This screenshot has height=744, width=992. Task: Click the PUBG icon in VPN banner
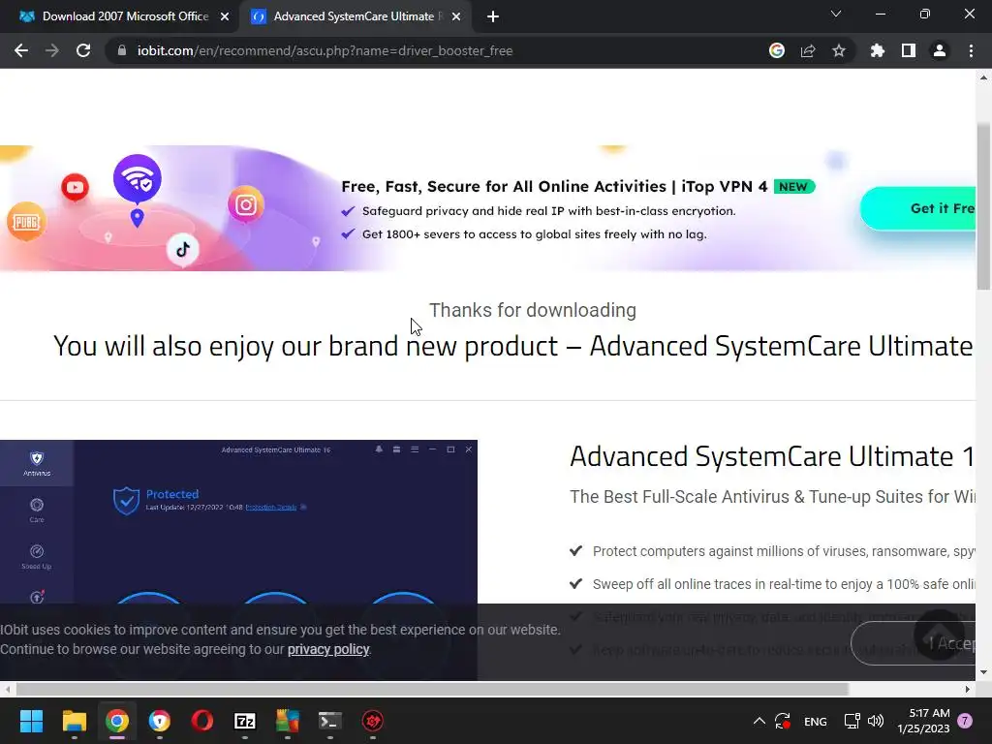[26, 222]
